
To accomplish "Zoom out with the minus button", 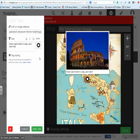I will 127,56.
